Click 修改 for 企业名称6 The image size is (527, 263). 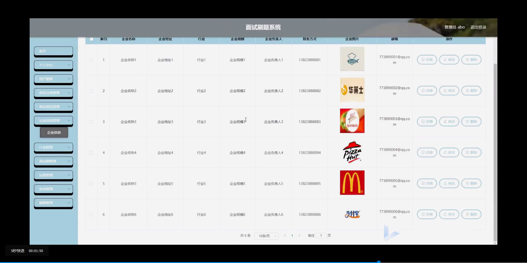pos(449,215)
